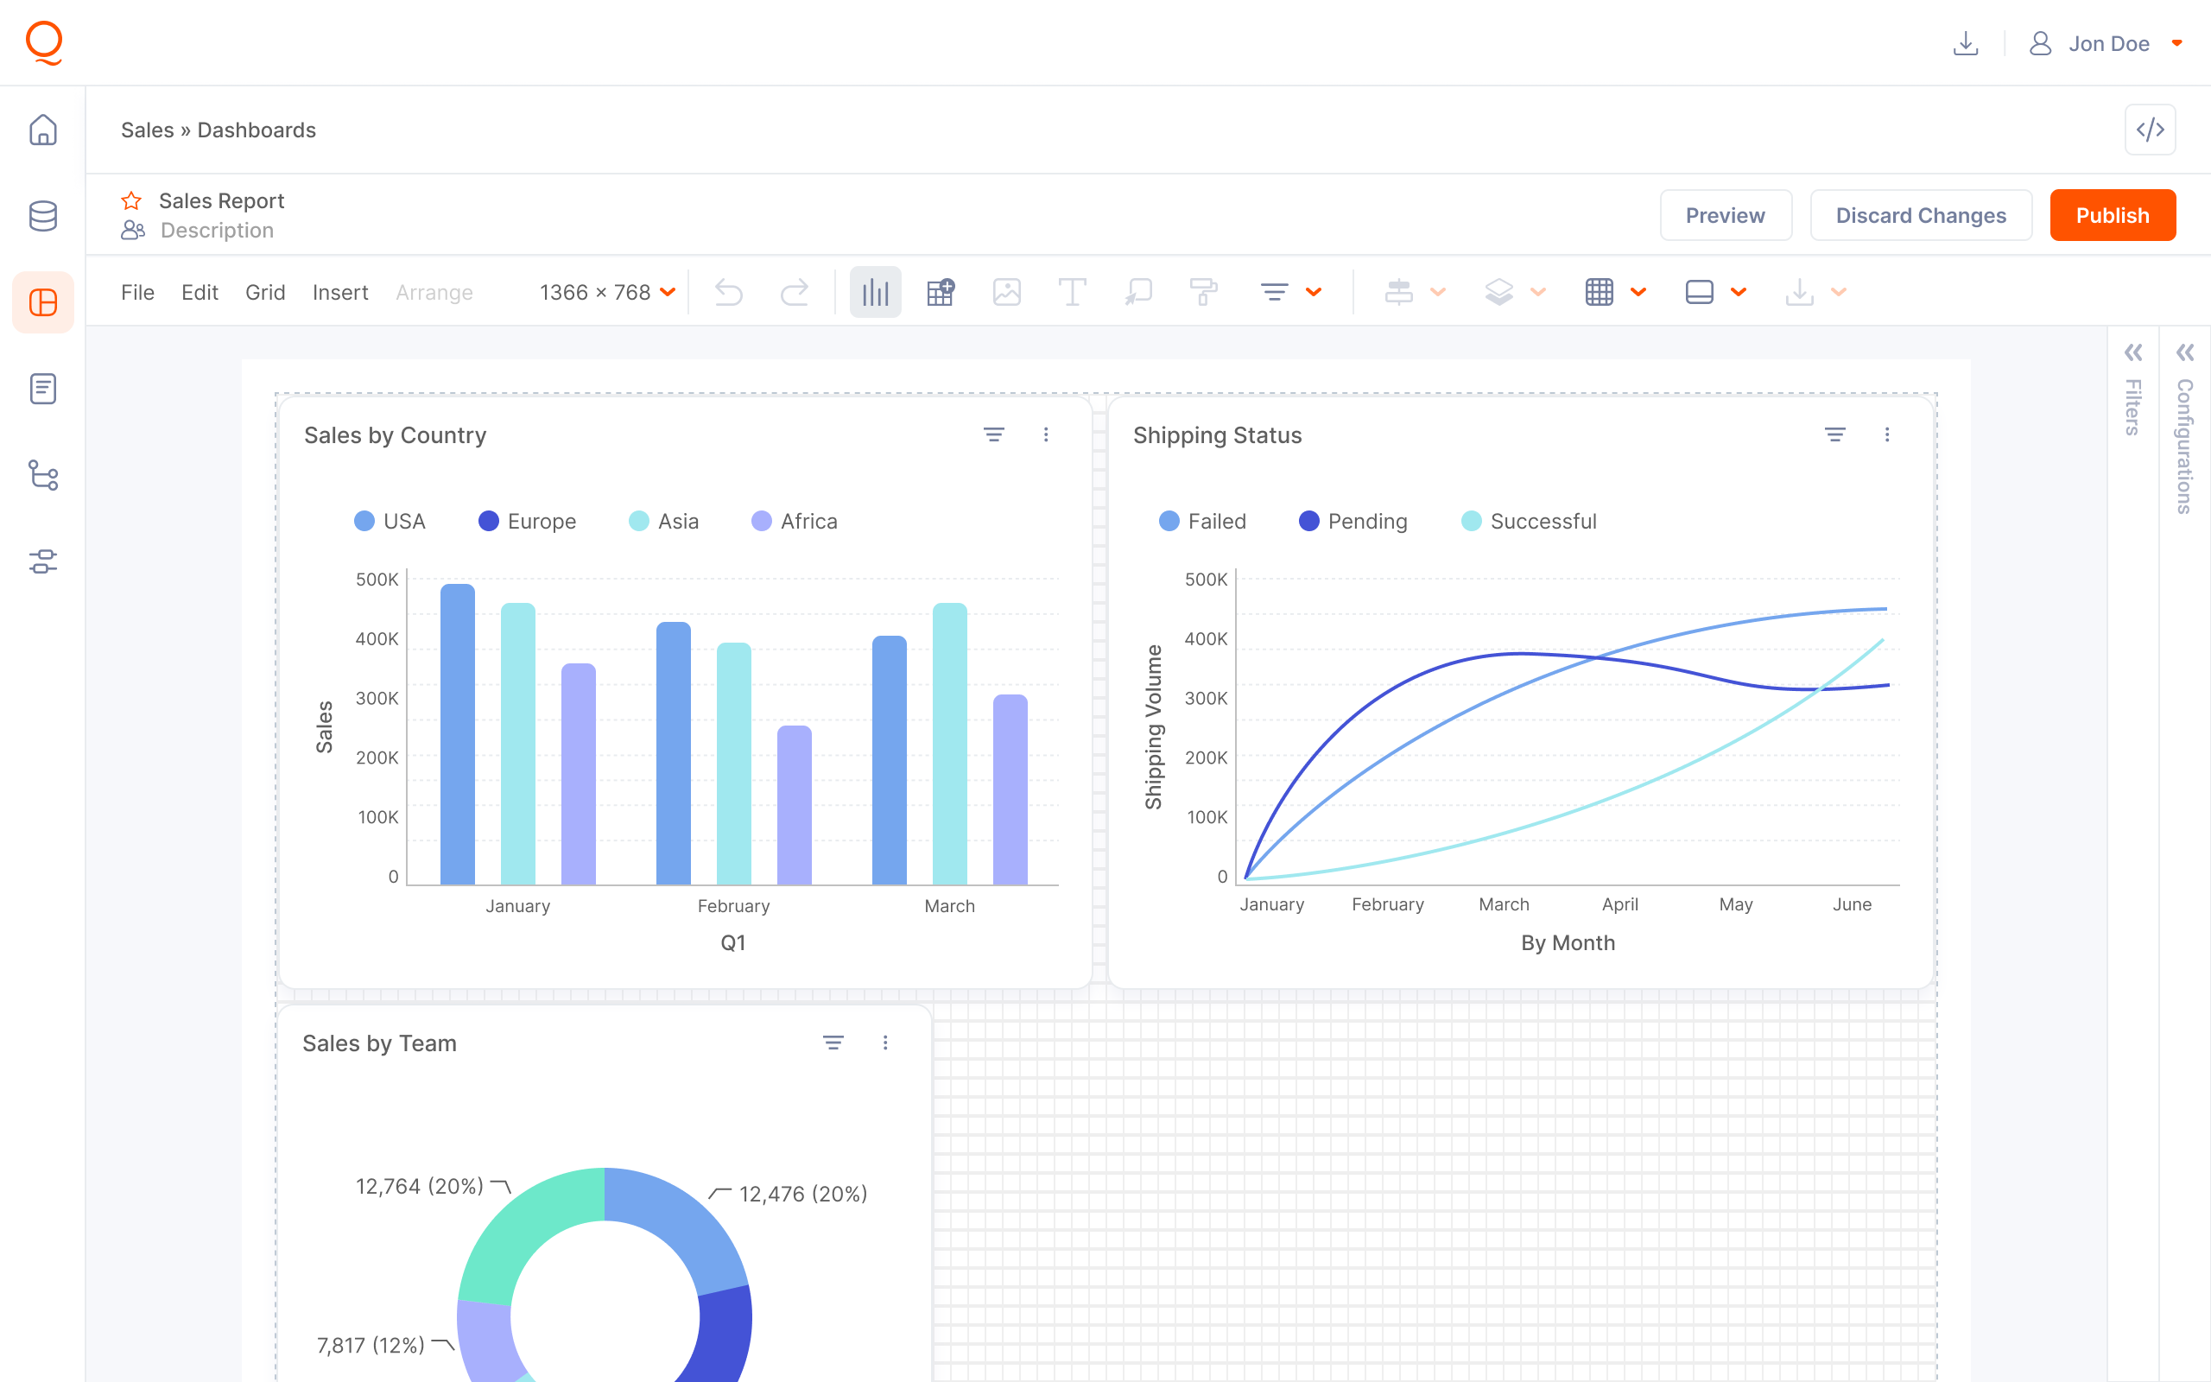
Task: Open the embed code icon button
Action: (x=2150, y=130)
